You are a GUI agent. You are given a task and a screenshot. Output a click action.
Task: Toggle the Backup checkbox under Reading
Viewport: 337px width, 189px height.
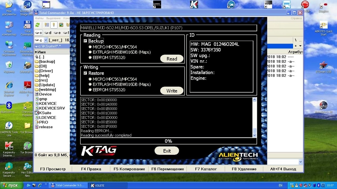point(85,41)
